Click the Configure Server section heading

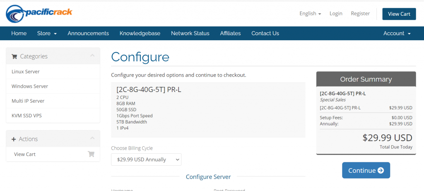(x=208, y=177)
